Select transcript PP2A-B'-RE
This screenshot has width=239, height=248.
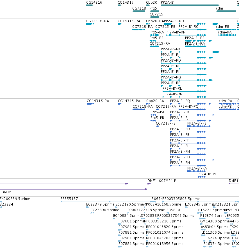[x=184, y=69]
